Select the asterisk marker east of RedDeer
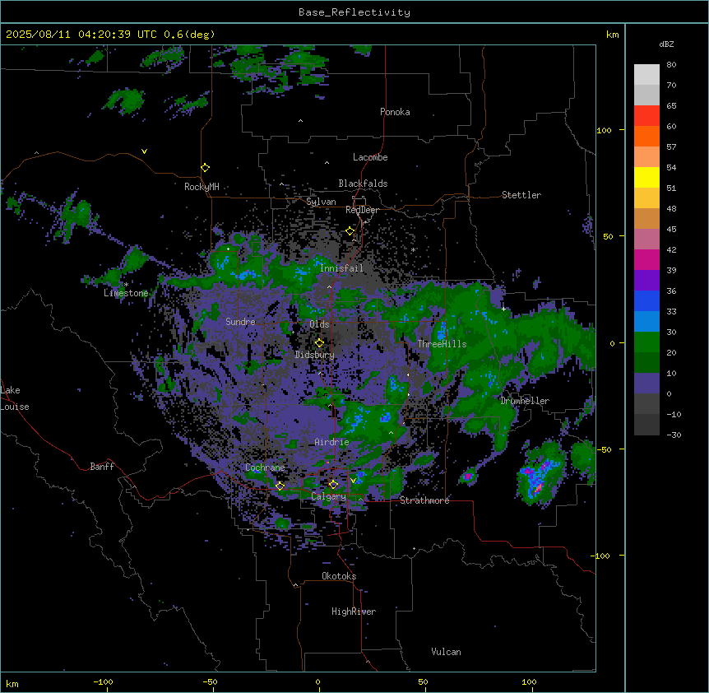709x693 pixels. [413, 249]
